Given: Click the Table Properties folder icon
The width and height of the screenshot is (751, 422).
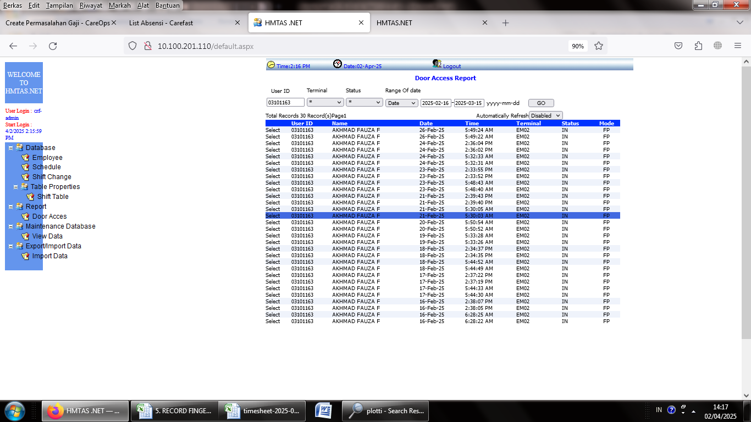Looking at the screenshot, I should tap(25, 187).
